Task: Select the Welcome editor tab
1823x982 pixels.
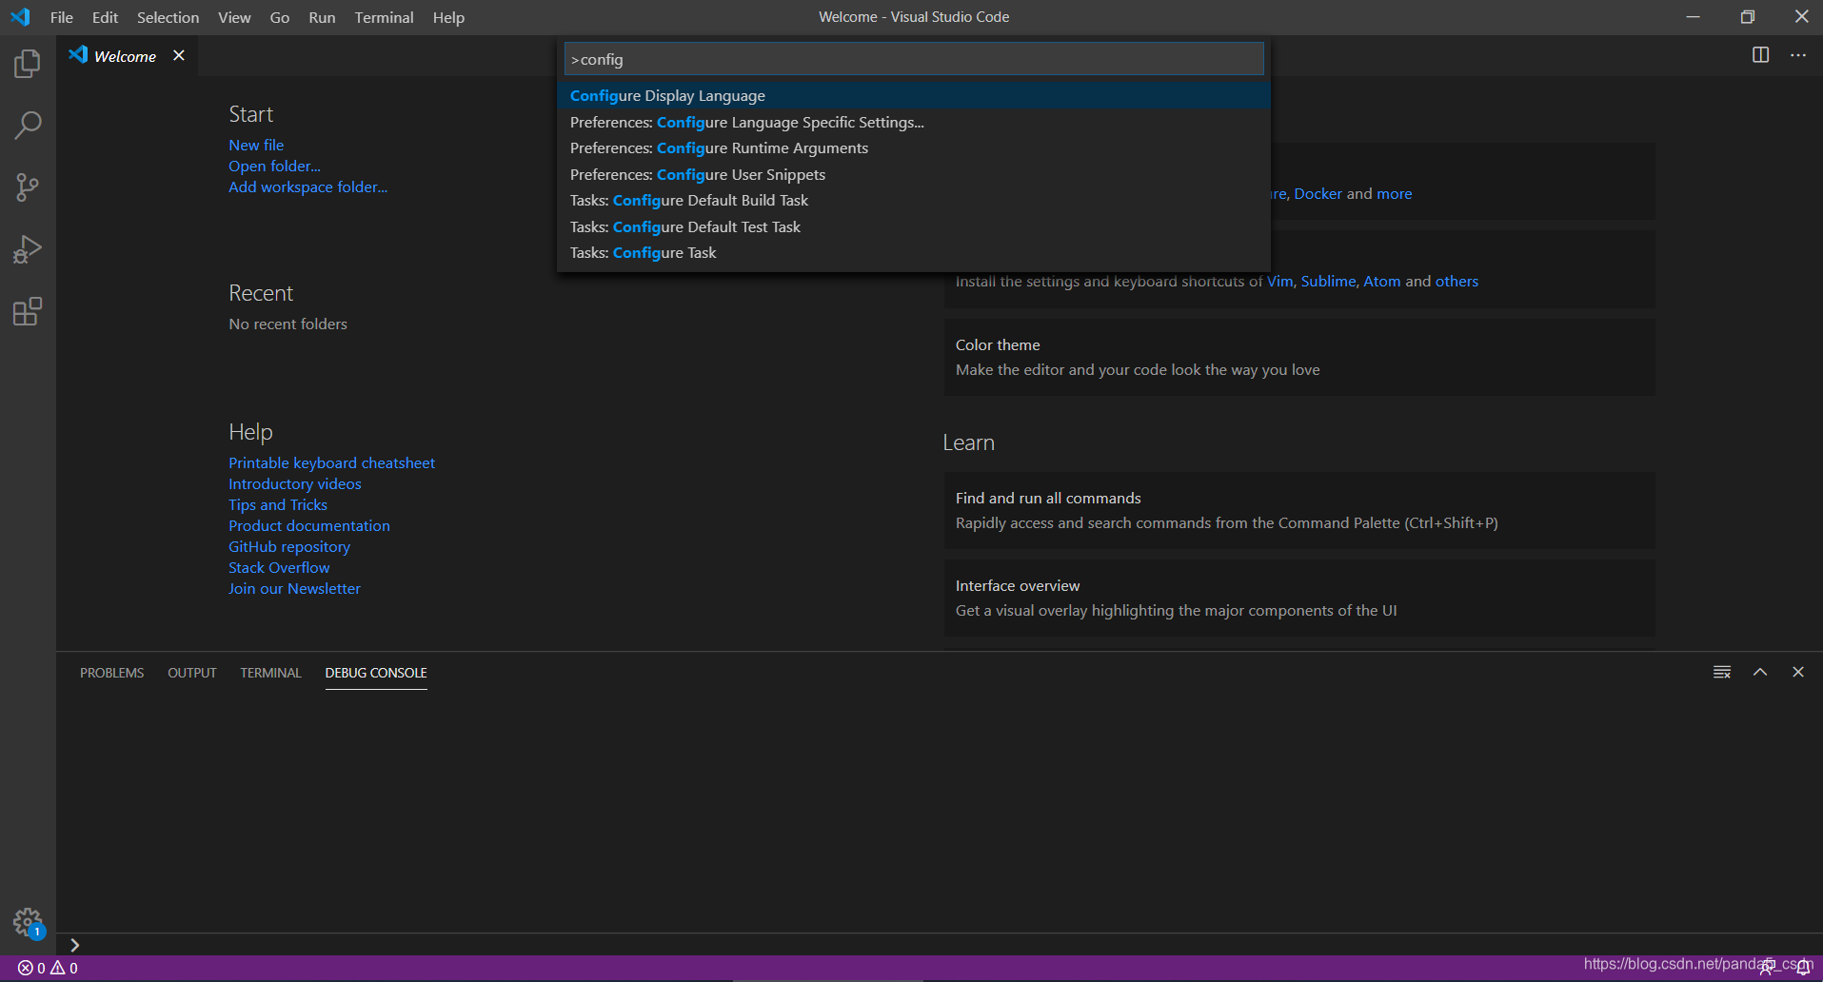Action: pos(125,56)
